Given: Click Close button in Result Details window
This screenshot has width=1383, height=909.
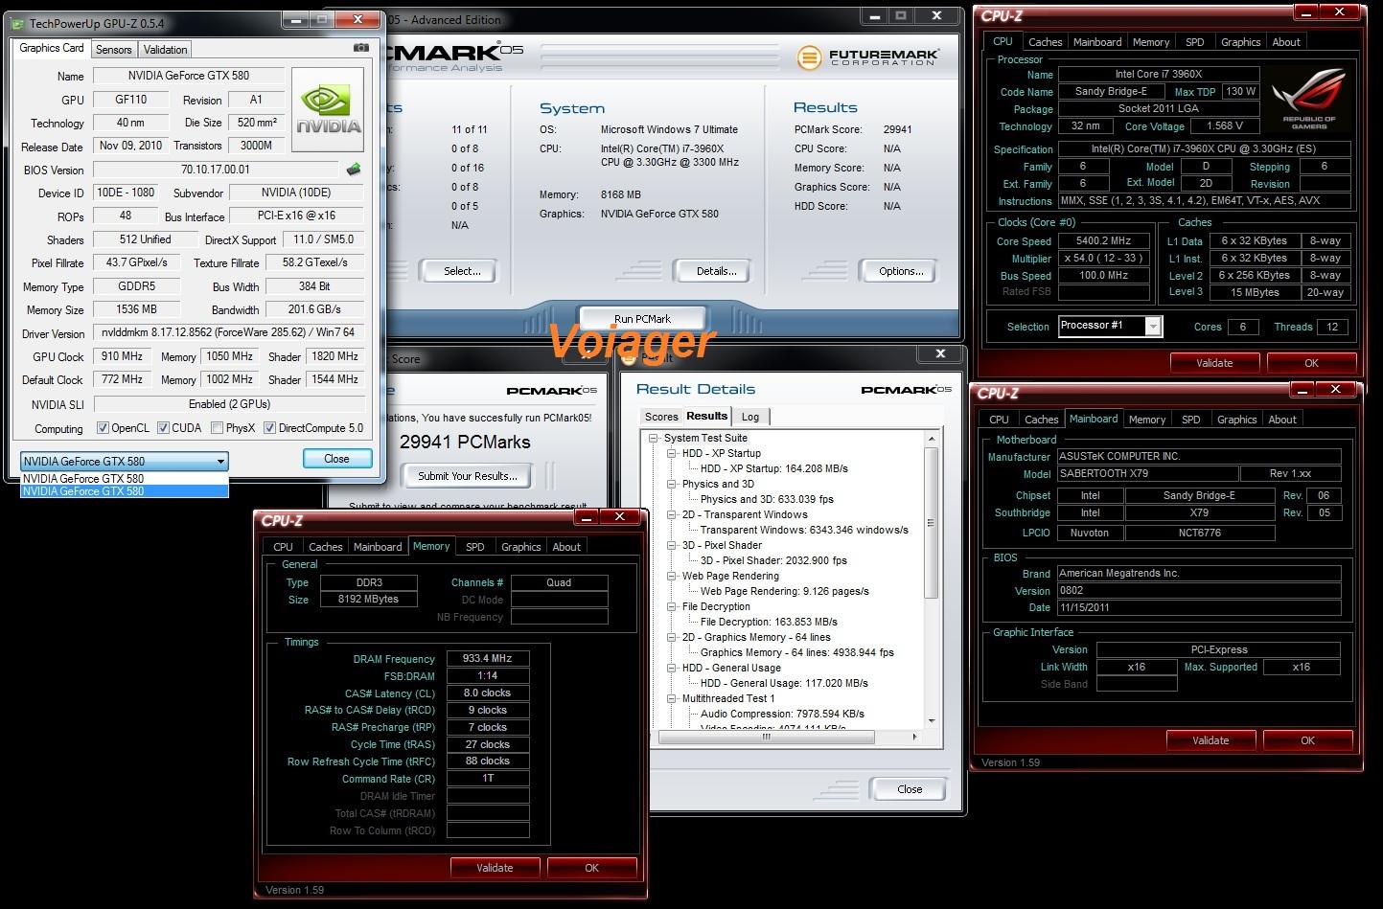Looking at the screenshot, I should [x=910, y=789].
